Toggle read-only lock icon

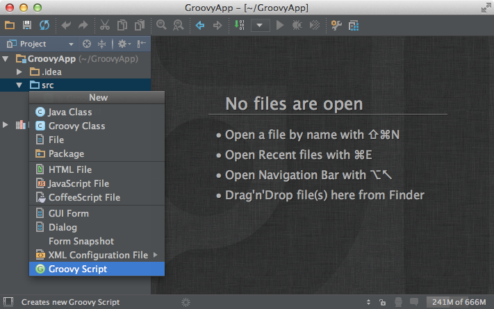(382, 302)
